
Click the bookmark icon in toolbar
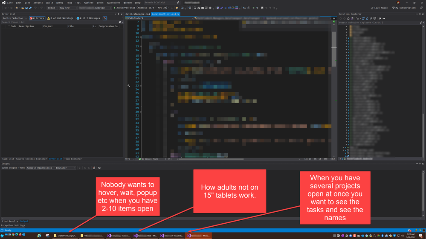pyautogui.click(x=262, y=8)
